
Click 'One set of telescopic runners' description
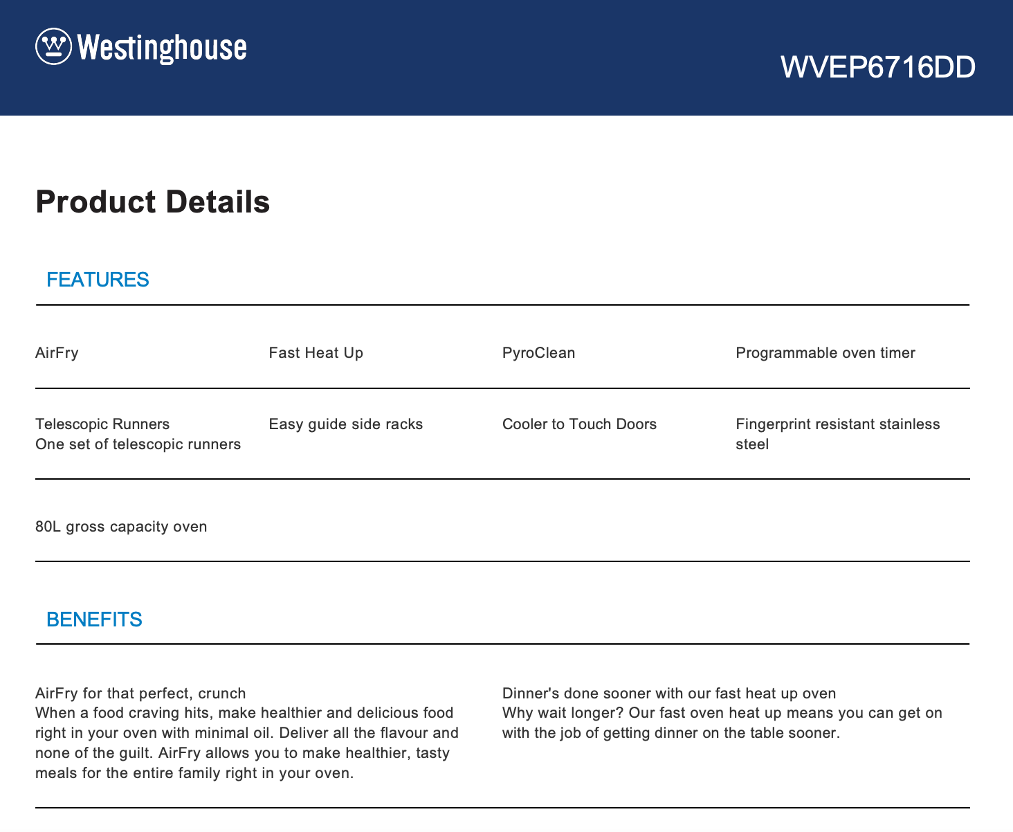coord(138,444)
